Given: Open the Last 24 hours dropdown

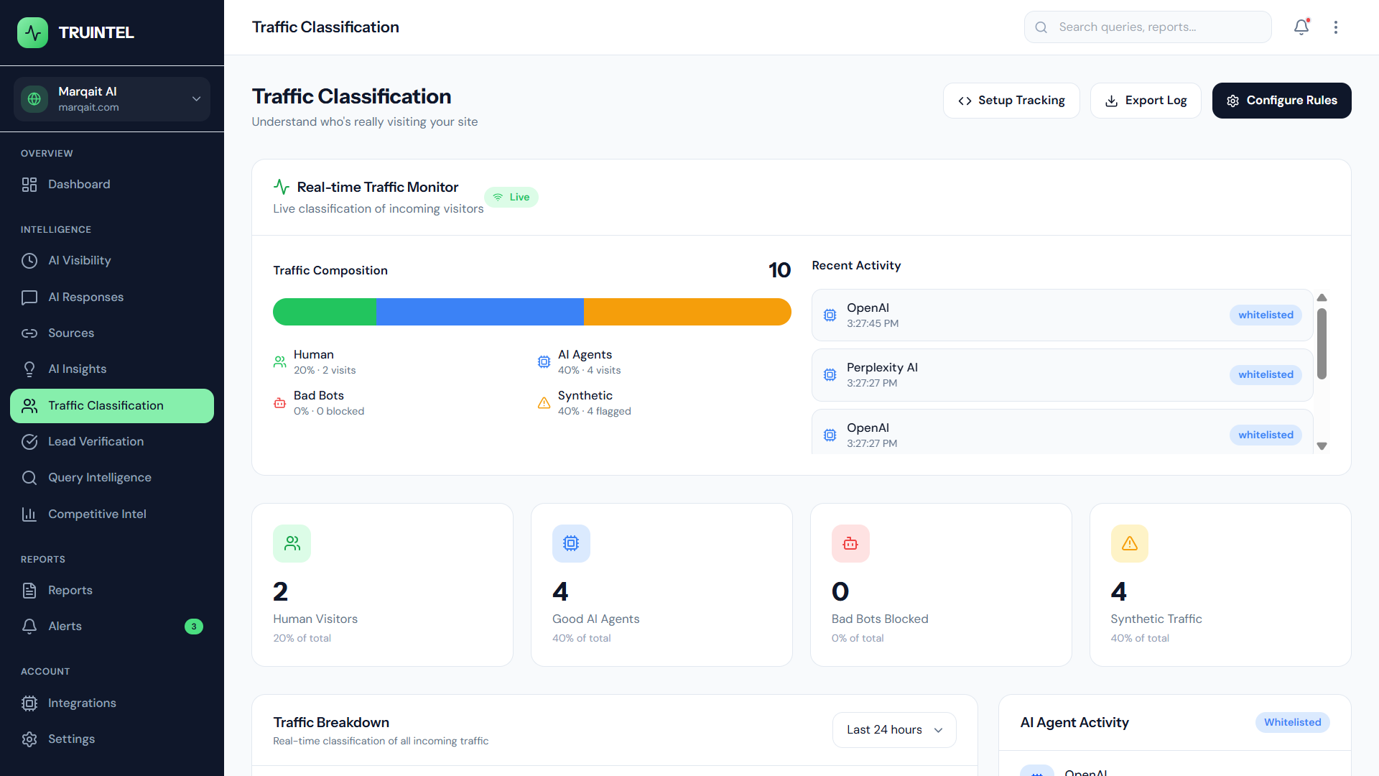Looking at the screenshot, I should 893,729.
